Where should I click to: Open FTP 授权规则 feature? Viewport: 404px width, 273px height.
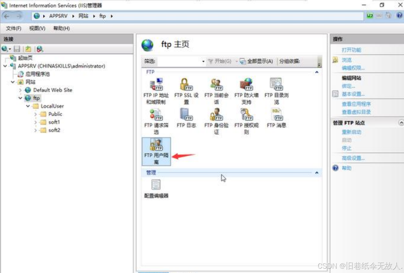pyautogui.click(x=246, y=121)
